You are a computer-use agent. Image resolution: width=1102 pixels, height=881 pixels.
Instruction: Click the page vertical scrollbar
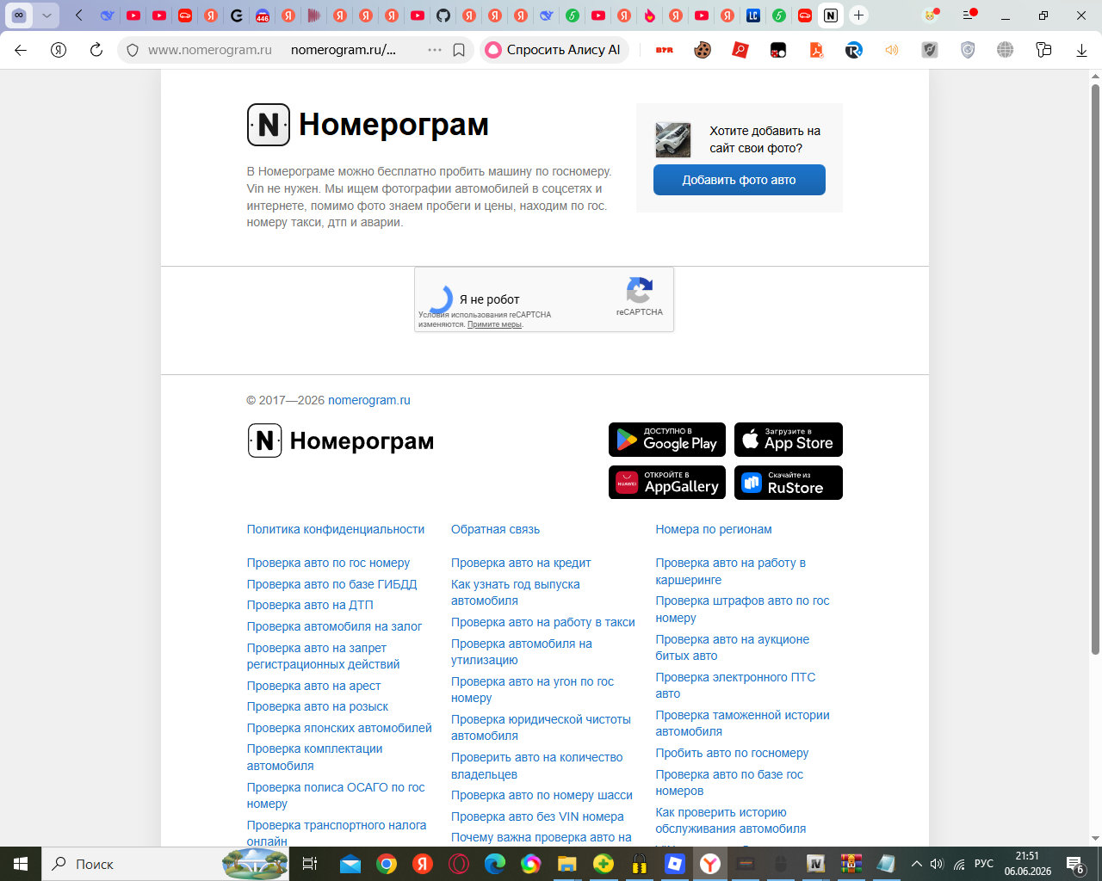pos(1095,370)
